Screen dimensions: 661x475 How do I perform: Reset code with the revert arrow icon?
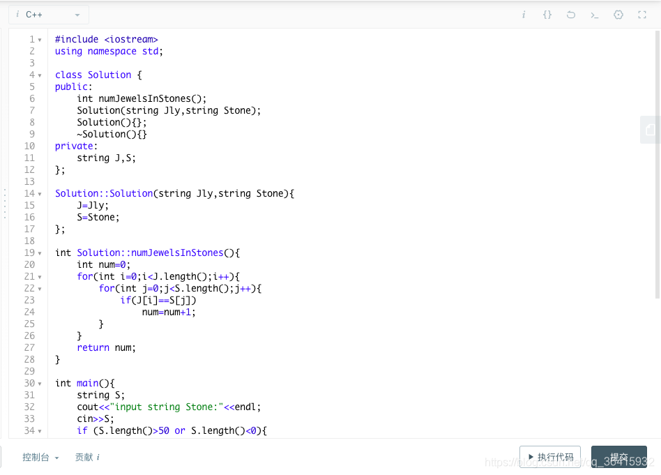[571, 15]
